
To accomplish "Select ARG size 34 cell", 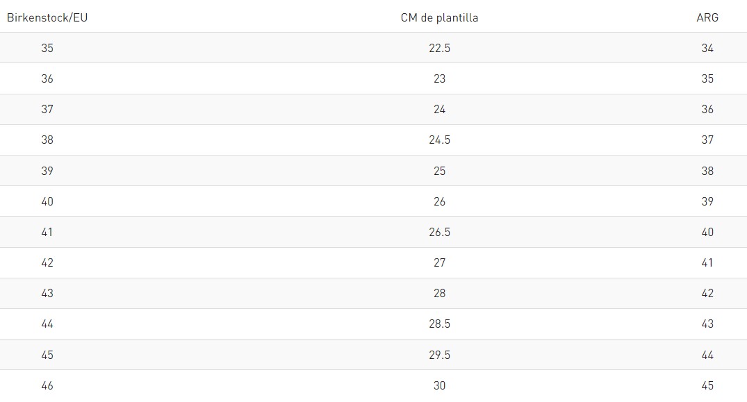I will tap(707, 48).
